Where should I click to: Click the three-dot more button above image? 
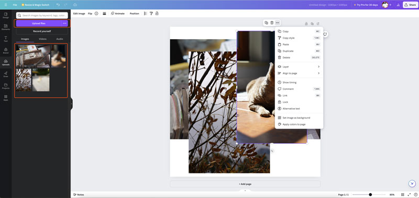[x=278, y=23]
